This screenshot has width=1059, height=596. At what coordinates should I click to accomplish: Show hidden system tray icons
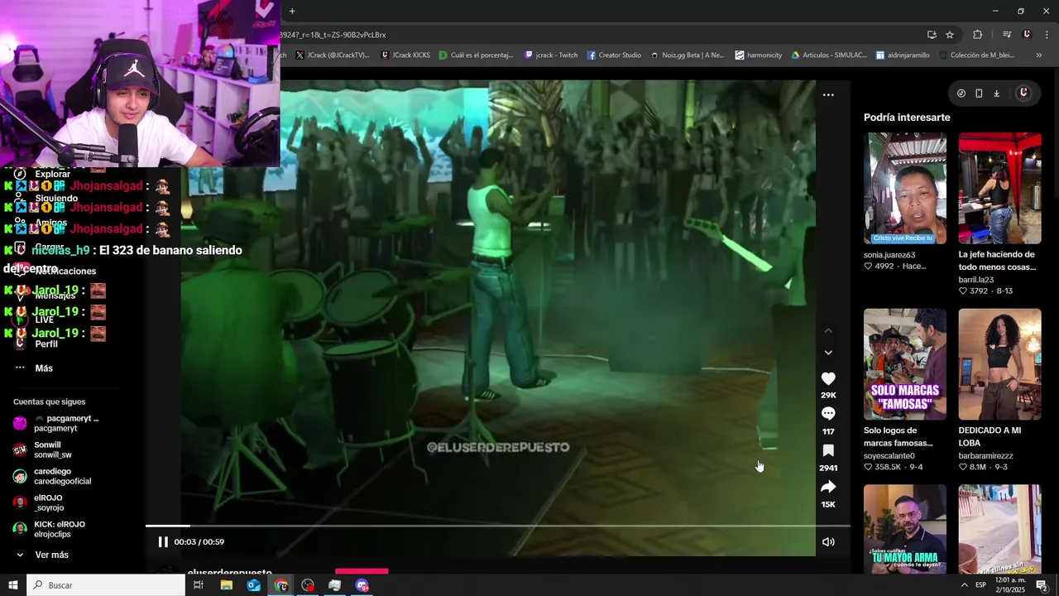pyautogui.click(x=965, y=585)
